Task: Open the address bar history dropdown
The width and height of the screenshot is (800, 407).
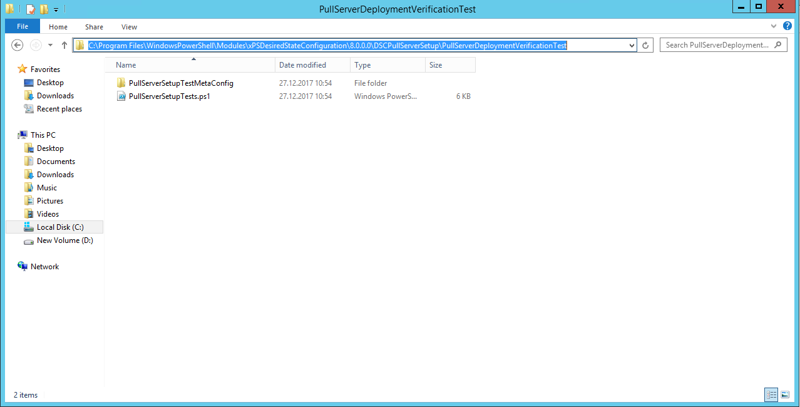Action: (x=631, y=44)
